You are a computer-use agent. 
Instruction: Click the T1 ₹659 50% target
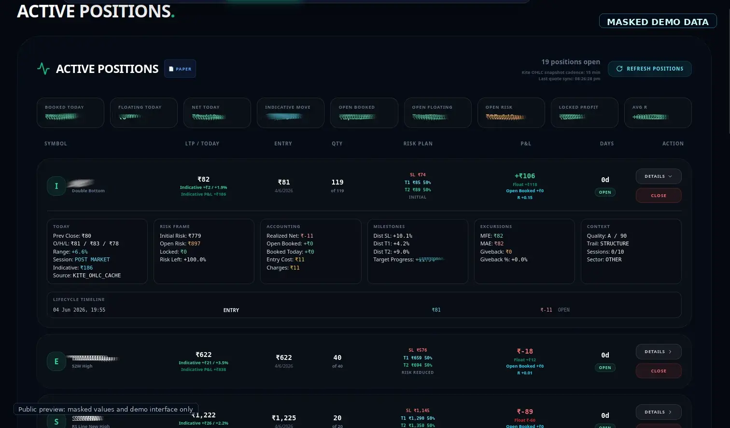[x=418, y=358]
